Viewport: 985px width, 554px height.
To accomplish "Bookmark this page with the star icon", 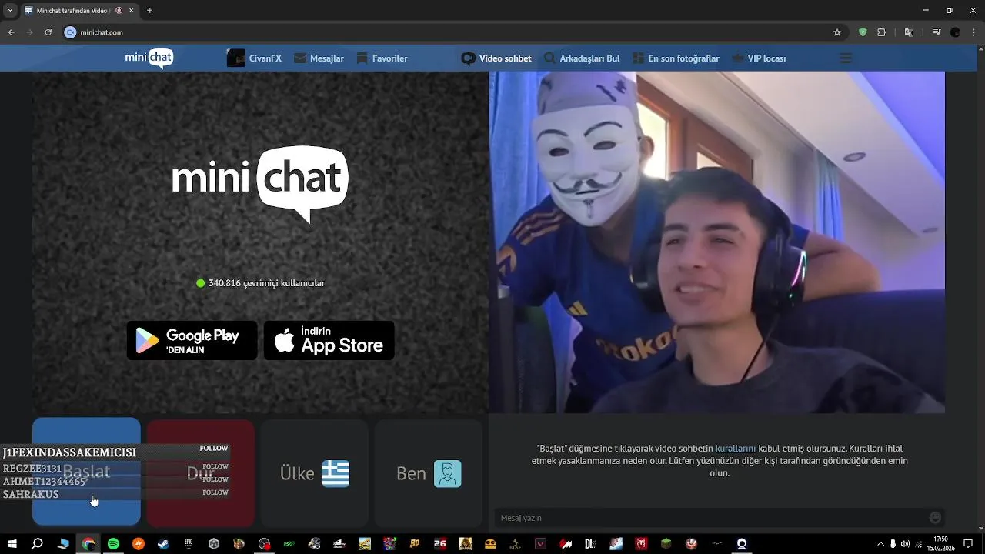I will click(x=837, y=32).
